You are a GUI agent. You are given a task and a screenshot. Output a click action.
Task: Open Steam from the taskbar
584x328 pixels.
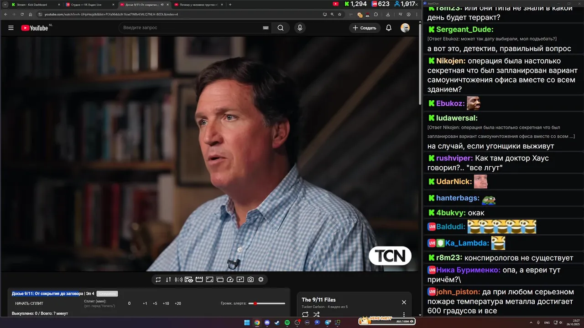tap(277, 323)
